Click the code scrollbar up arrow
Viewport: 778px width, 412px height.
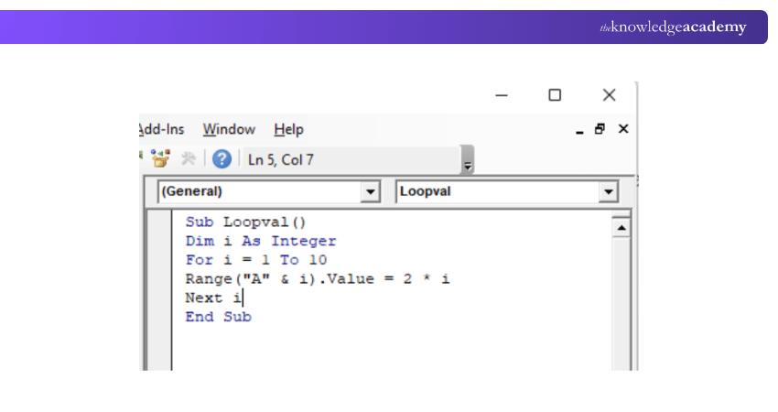(621, 228)
